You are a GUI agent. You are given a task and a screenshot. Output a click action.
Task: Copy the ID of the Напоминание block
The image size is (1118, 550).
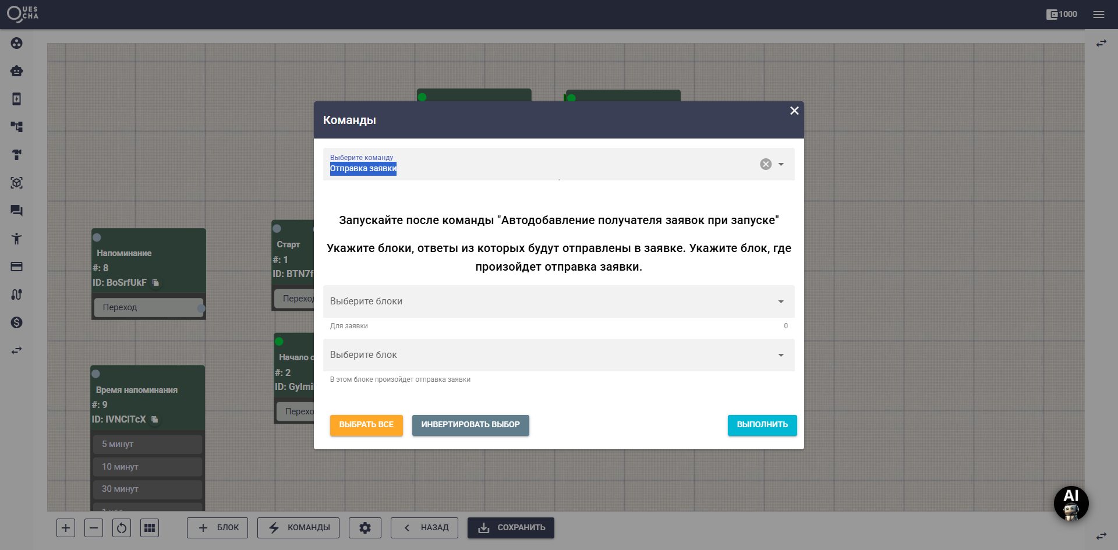pos(155,283)
